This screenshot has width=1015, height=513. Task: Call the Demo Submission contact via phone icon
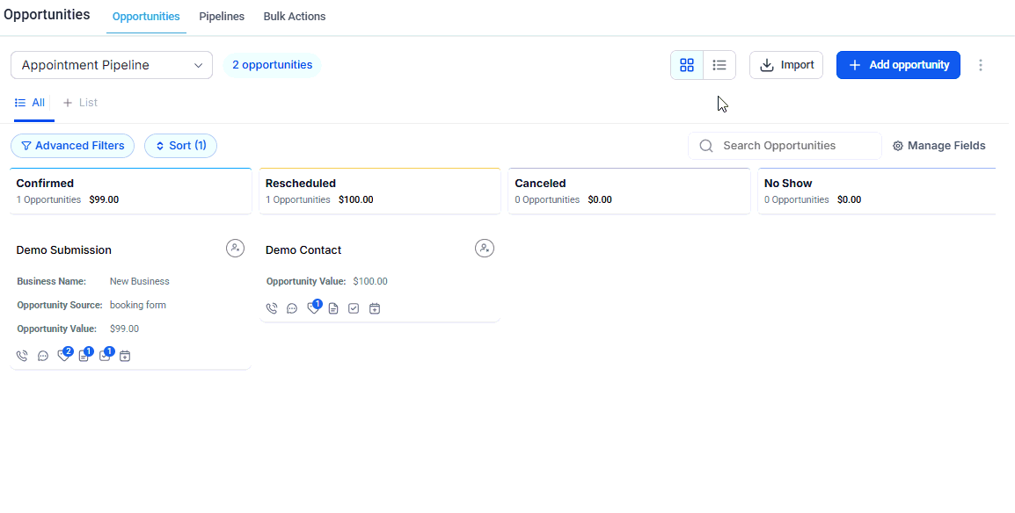22,355
